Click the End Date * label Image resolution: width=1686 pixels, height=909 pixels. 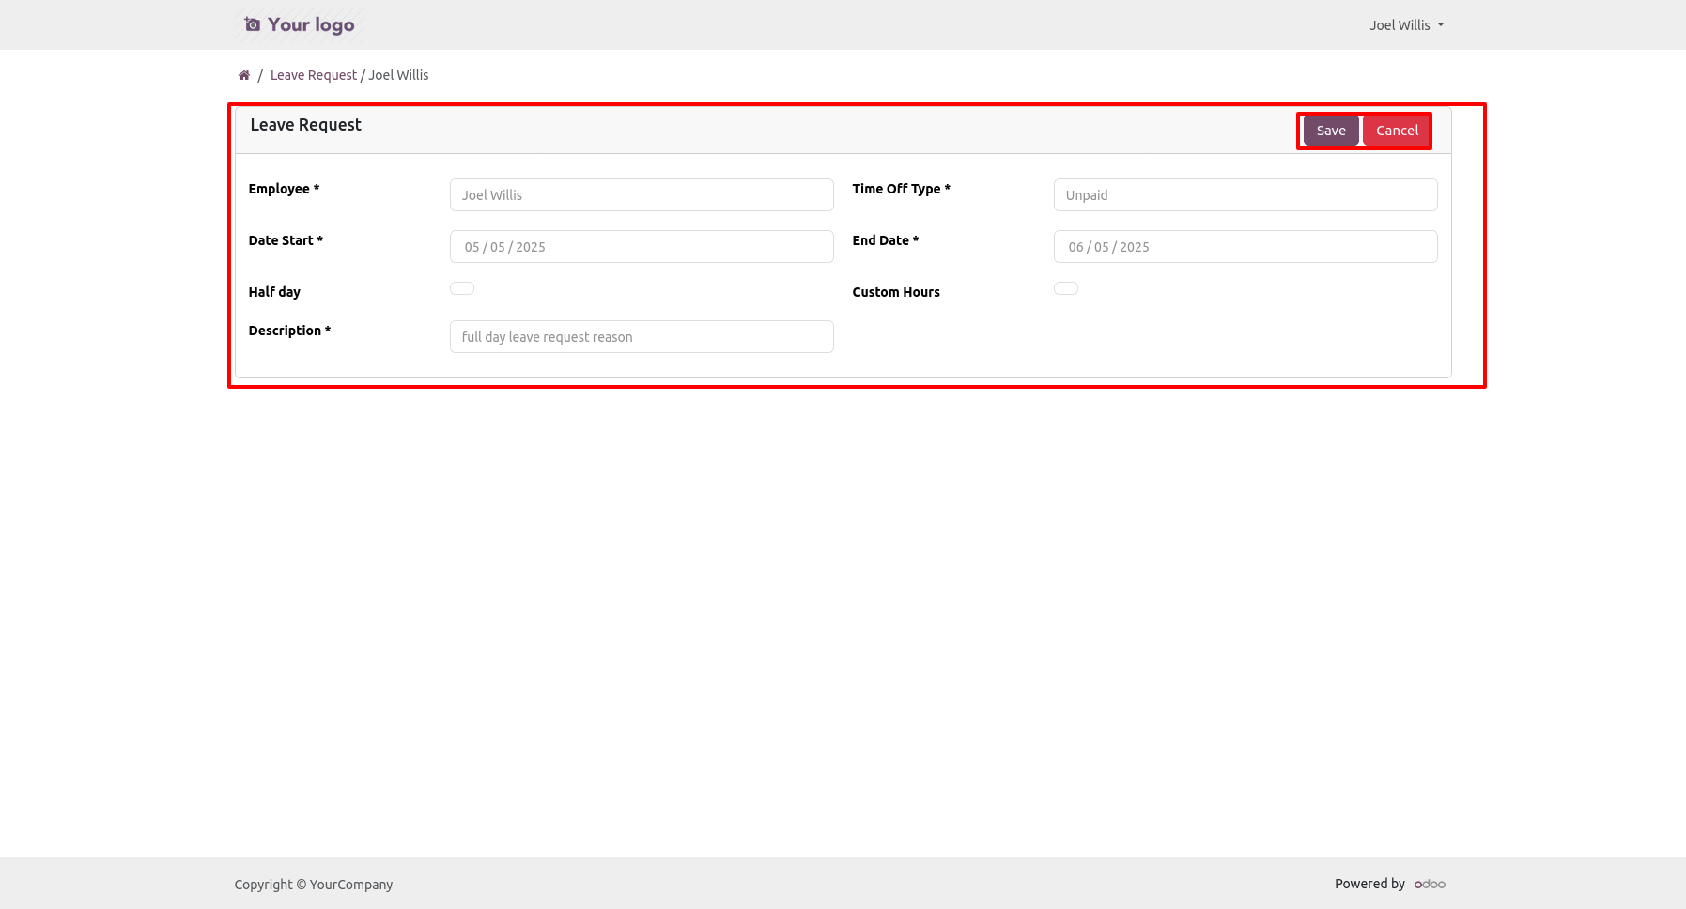885,240
